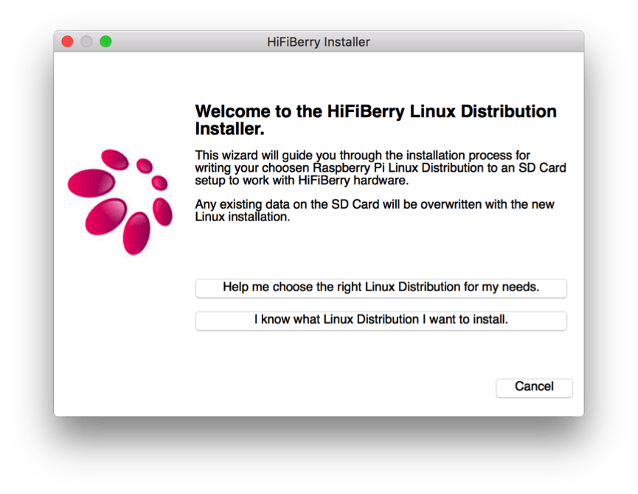Close the HiFiBerry Installer window
This screenshot has width=638, height=494.
tap(68, 41)
